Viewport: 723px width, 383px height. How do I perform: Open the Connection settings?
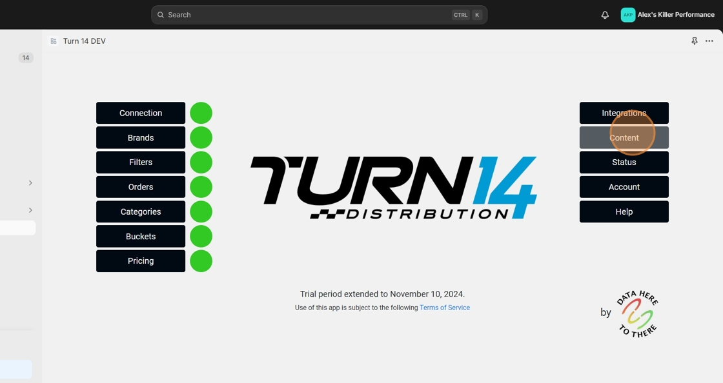point(141,113)
